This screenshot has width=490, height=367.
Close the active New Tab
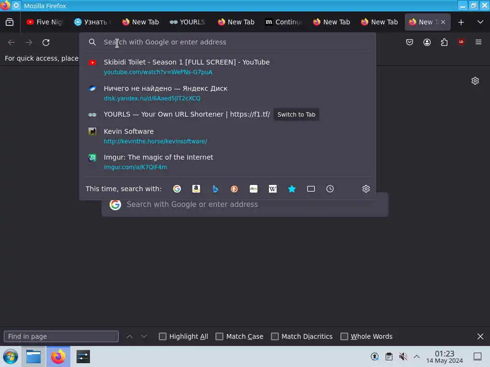[x=443, y=22]
